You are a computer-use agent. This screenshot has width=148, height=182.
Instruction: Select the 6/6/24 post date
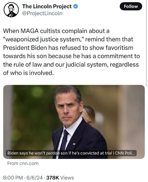(x=34, y=178)
